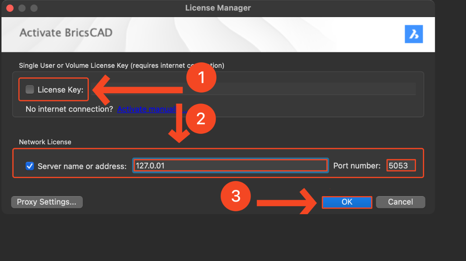
Task: Uncheck the Server name or address checkbox
Action: click(30, 166)
